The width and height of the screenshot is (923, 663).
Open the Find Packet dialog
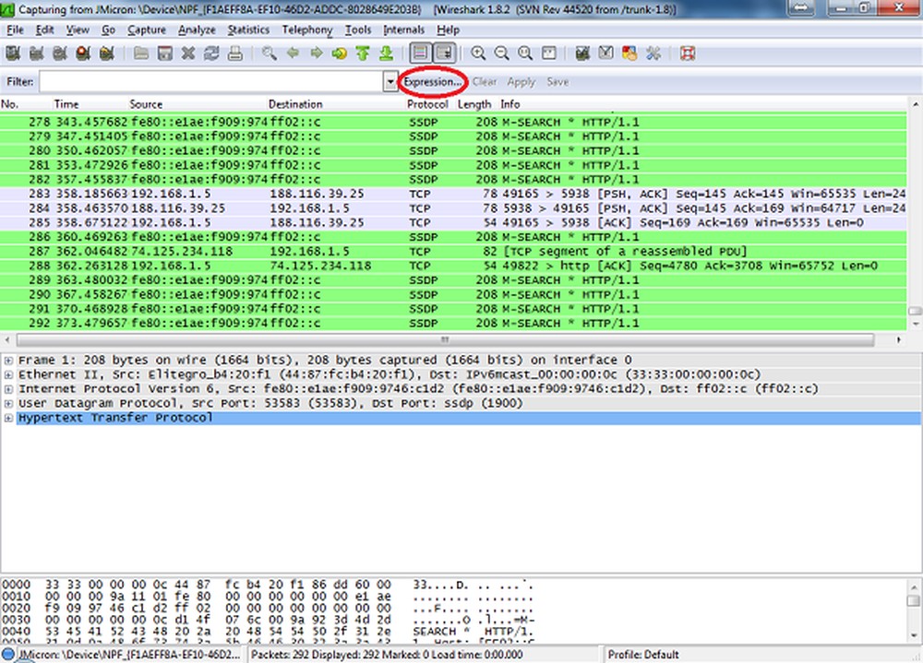tap(269, 53)
